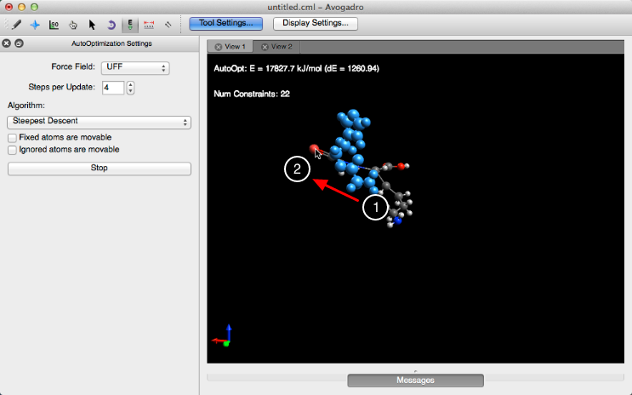The width and height of the screenshot is (632, 395).
Task: Toggle the Tool Settings panel button
Action: (x=220, y=24)
